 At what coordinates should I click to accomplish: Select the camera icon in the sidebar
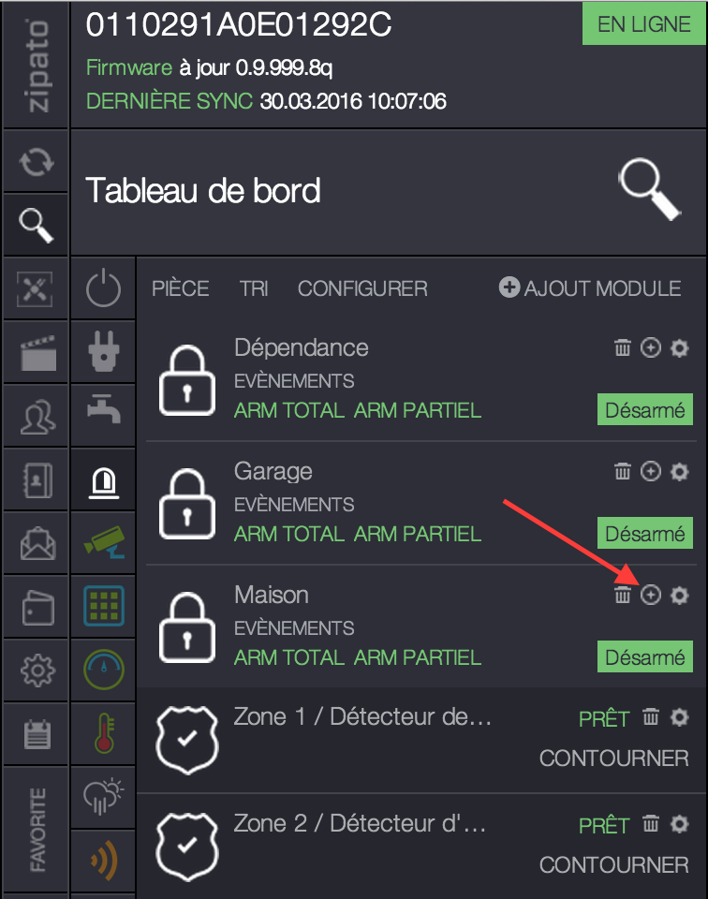coord(103,543)
